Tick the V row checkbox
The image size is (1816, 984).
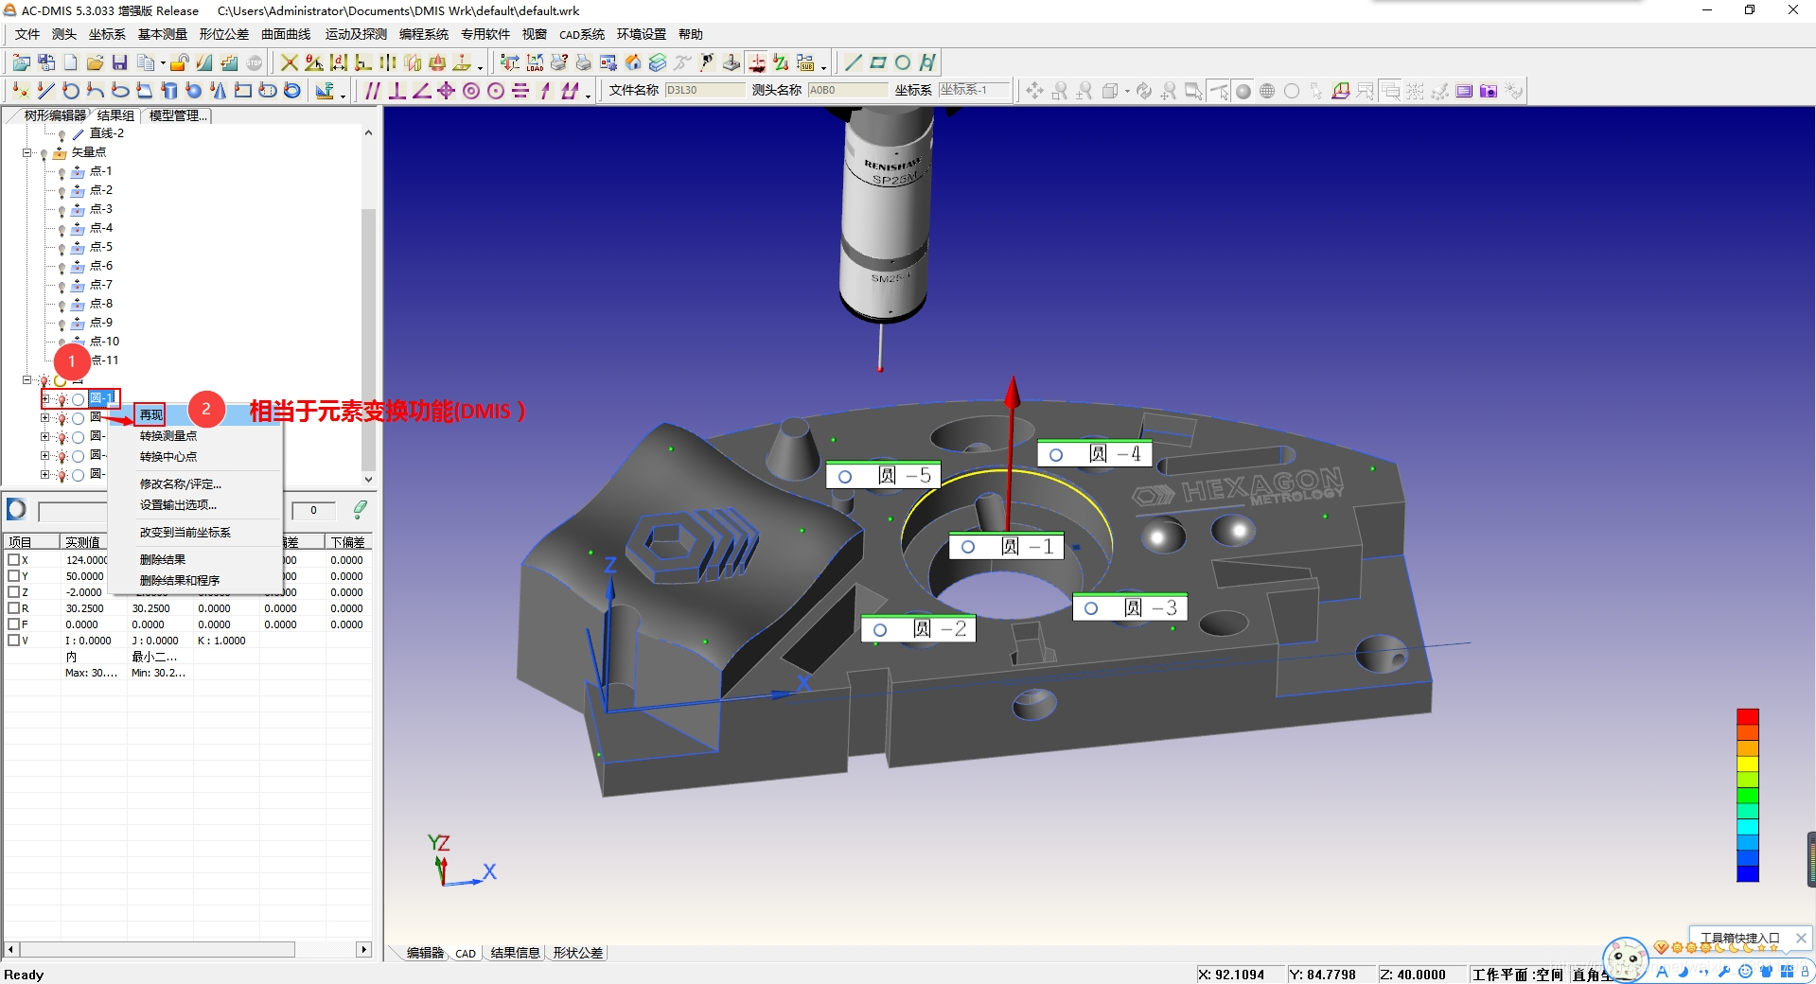pyautogui.click(x=14, y=640)
